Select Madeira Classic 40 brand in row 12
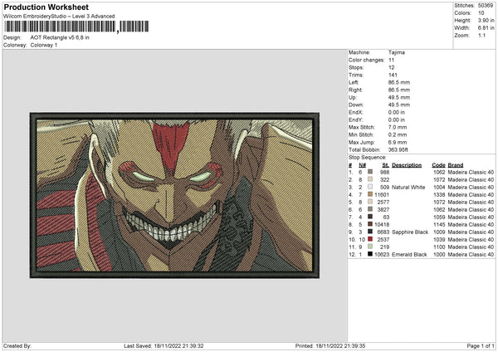 (471, 255)
